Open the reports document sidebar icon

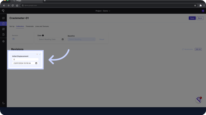coord(3,34)
